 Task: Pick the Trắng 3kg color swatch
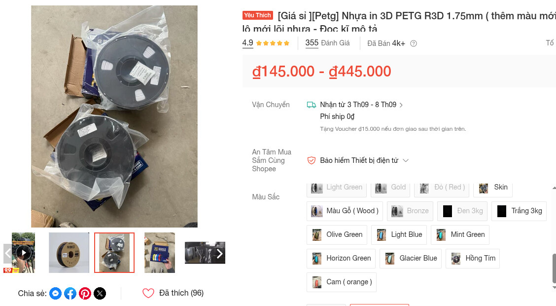[520, 211]
